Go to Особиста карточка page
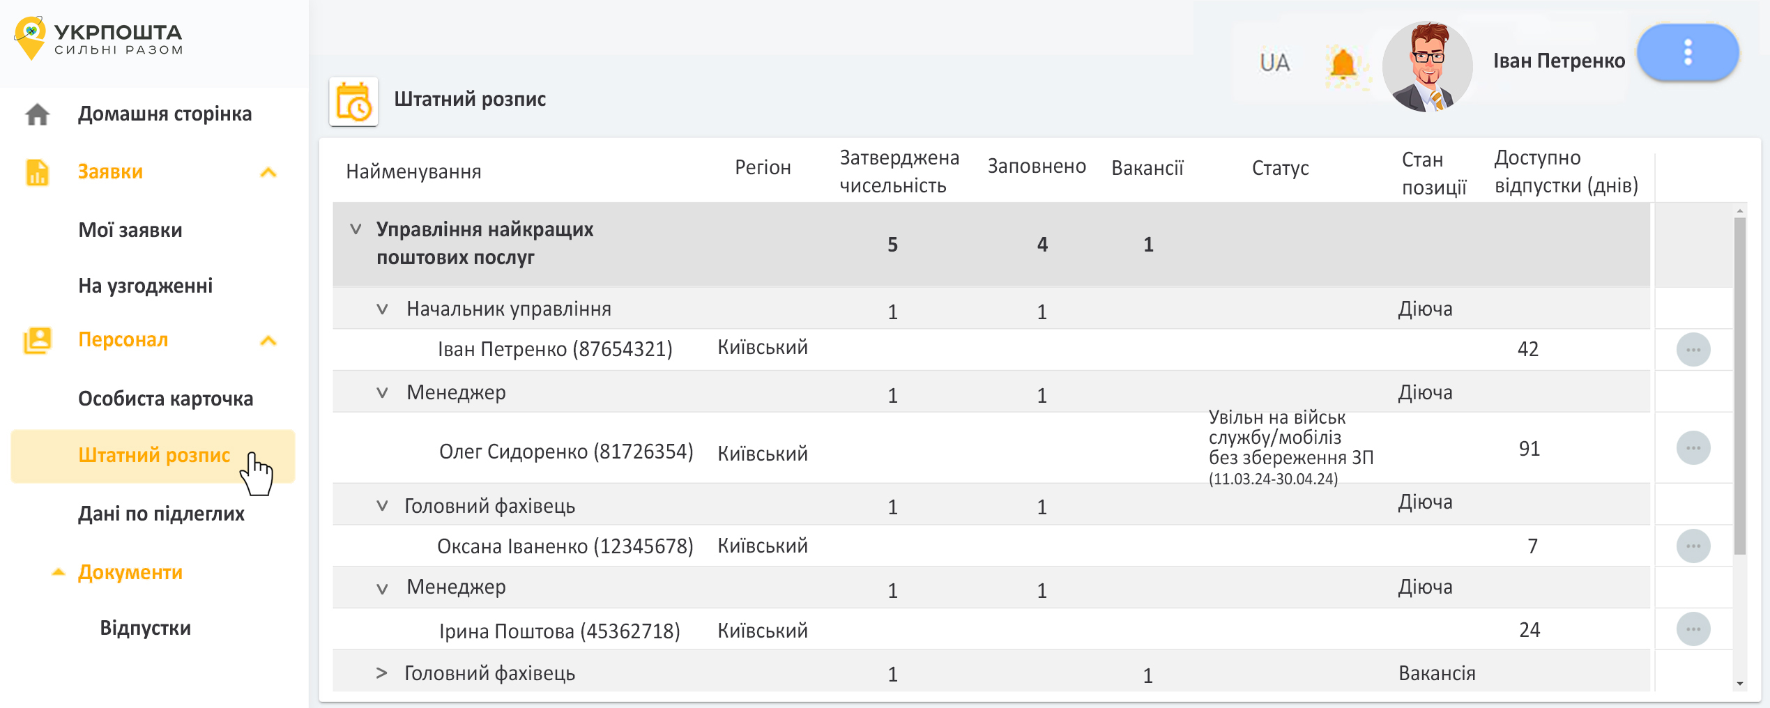This screenshot has height=708, width=1770. [x=165, y=399]
